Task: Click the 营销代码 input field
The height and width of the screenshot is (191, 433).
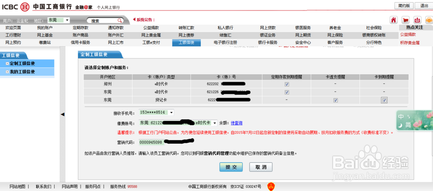Action: [x=151, y=143]
